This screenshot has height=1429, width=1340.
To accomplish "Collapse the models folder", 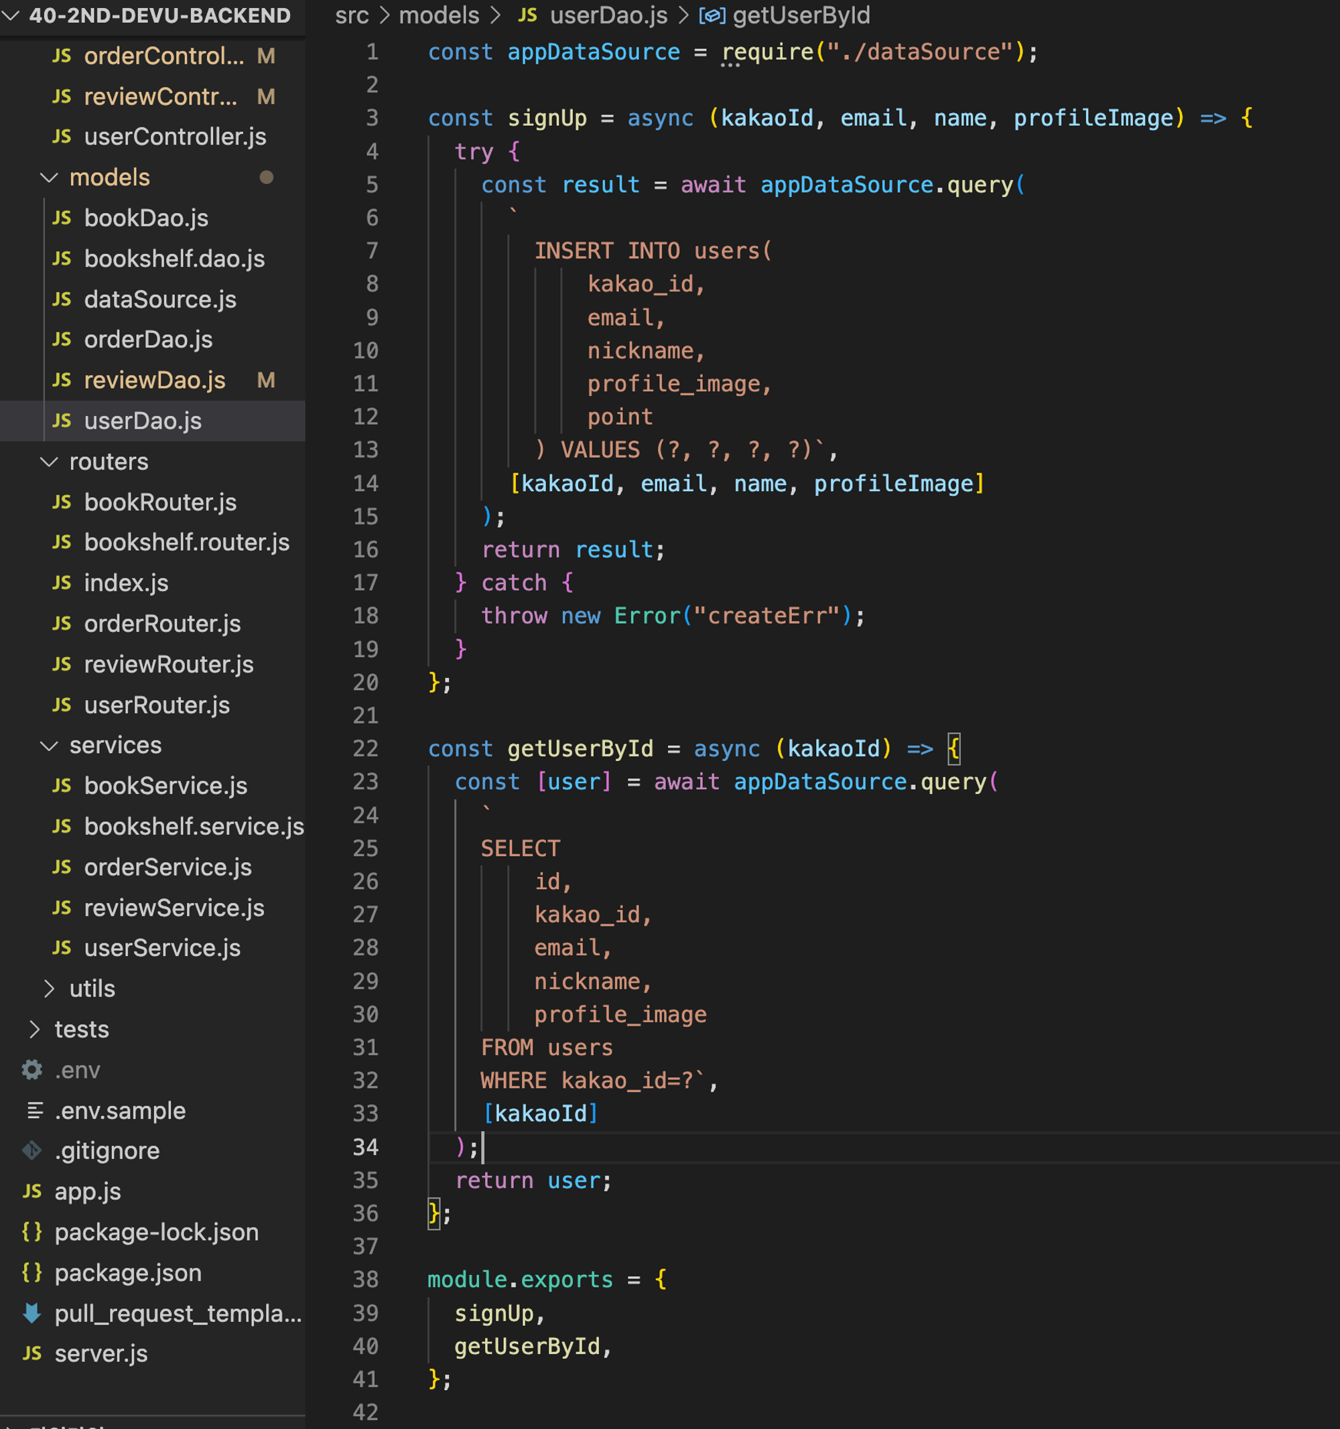I will 49,178.
